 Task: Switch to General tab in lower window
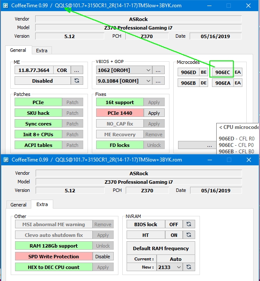point(18,204)
